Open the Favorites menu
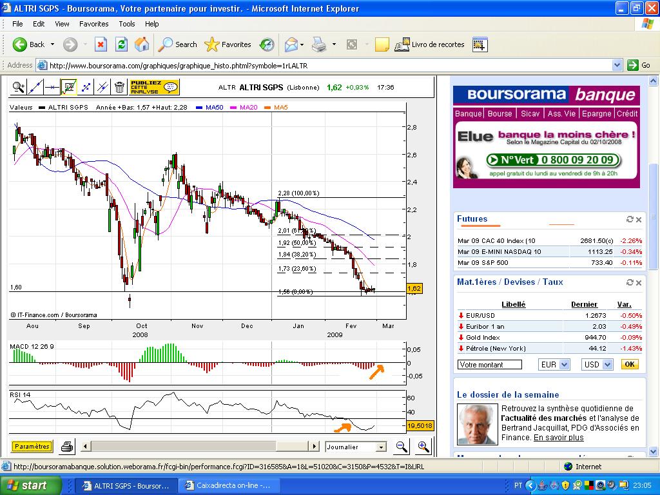 pyautogui.click(x=94, y=24)
